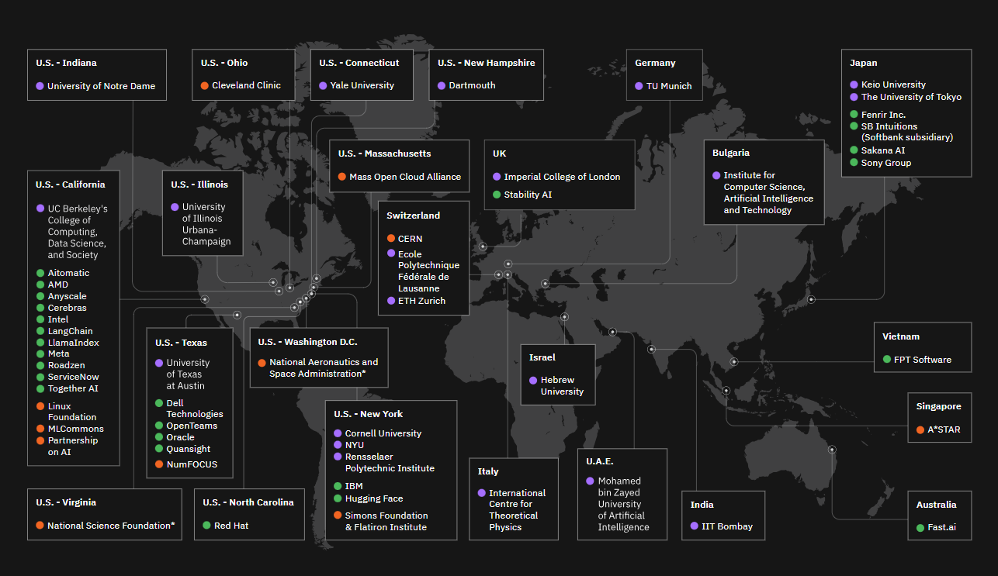998x576 pixels.
Task: Select 'Intel' in the California list
Action: coord(58,319)
